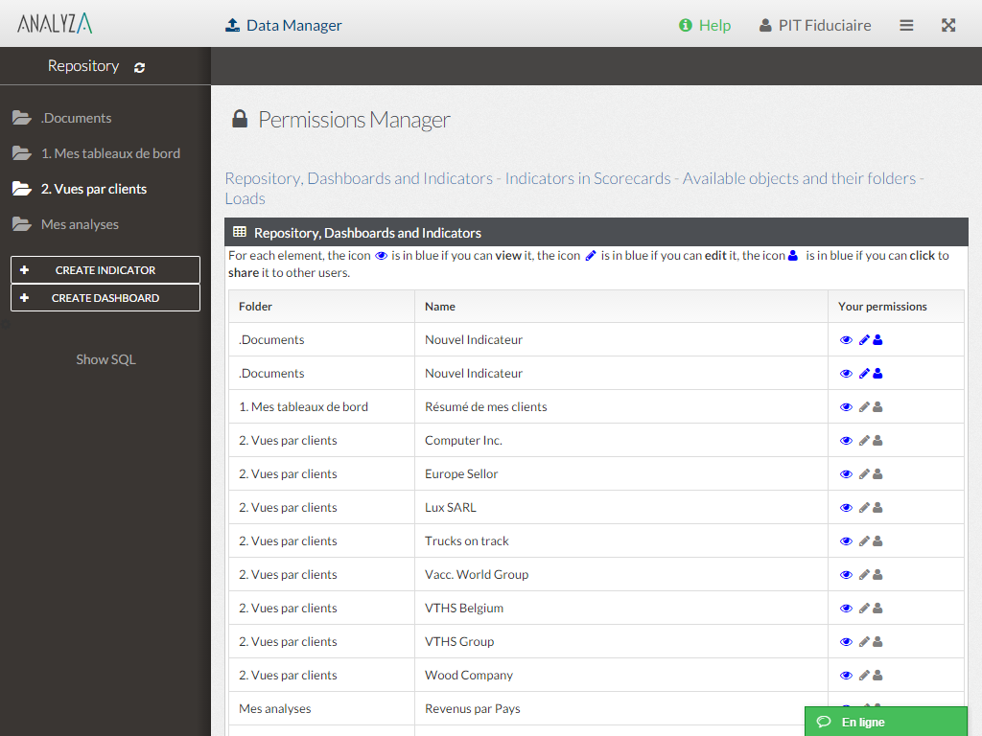Click the share user icon for Computer Inc.

pos(878,441)
